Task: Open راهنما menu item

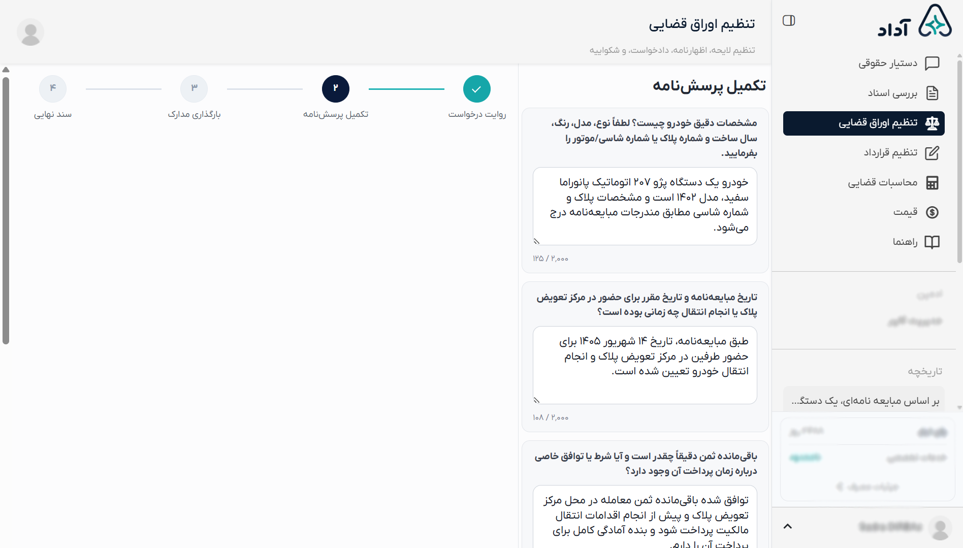Action: [x=863, y=242]
